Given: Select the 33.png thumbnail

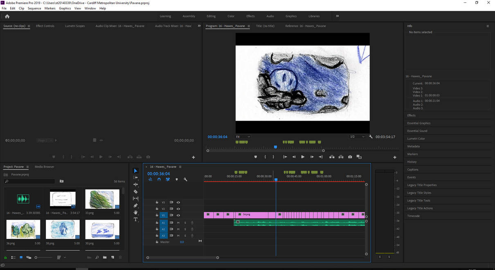Looking at the screenshot, I should pyautogui.click(x=102, y=199).
